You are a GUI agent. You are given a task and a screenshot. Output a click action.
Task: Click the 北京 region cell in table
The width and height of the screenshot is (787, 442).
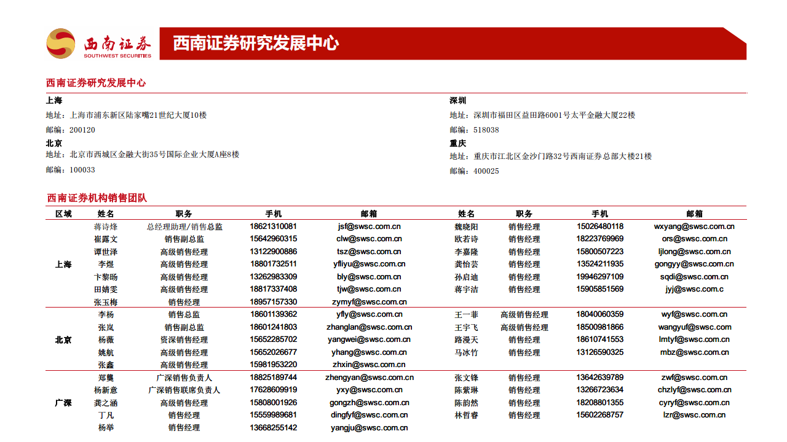(63, 339)
